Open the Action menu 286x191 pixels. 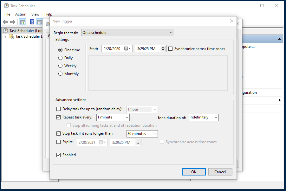[x=21, y=14]
